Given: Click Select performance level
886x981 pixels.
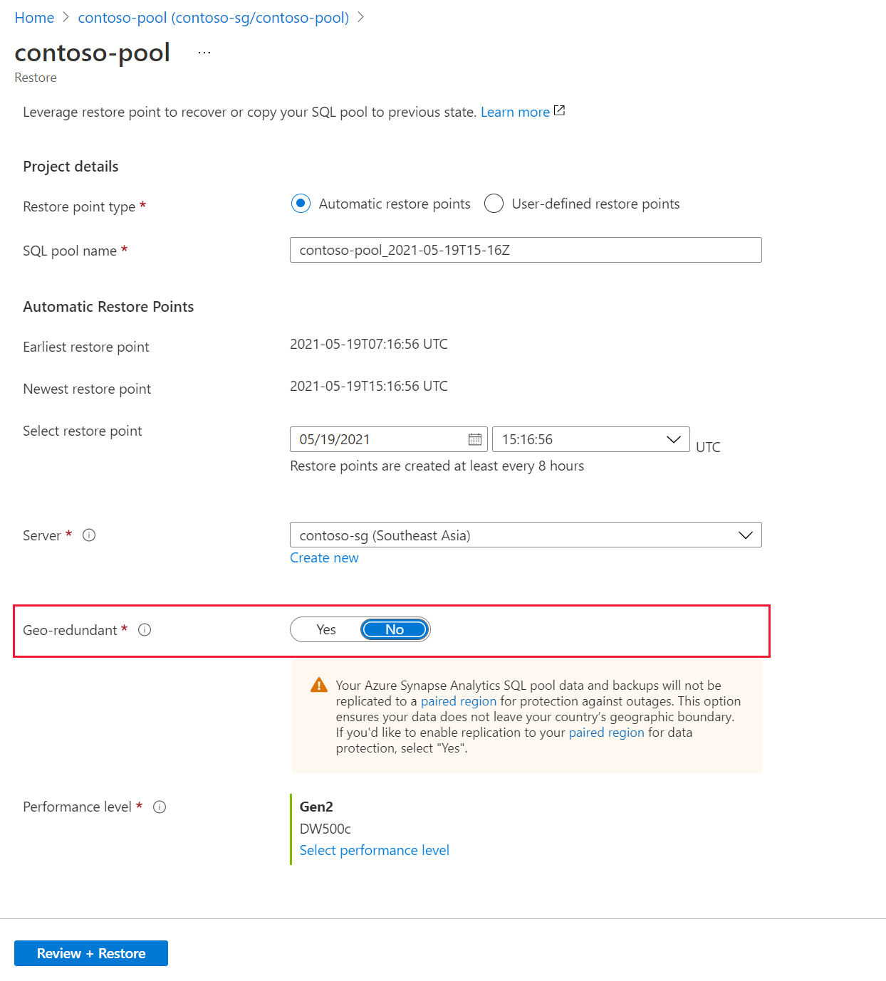Looking at the screenshot, I should [373, 850].
